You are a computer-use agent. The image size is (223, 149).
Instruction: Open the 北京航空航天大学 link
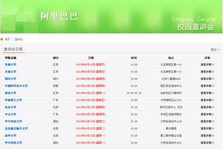(x=17, y=128)
